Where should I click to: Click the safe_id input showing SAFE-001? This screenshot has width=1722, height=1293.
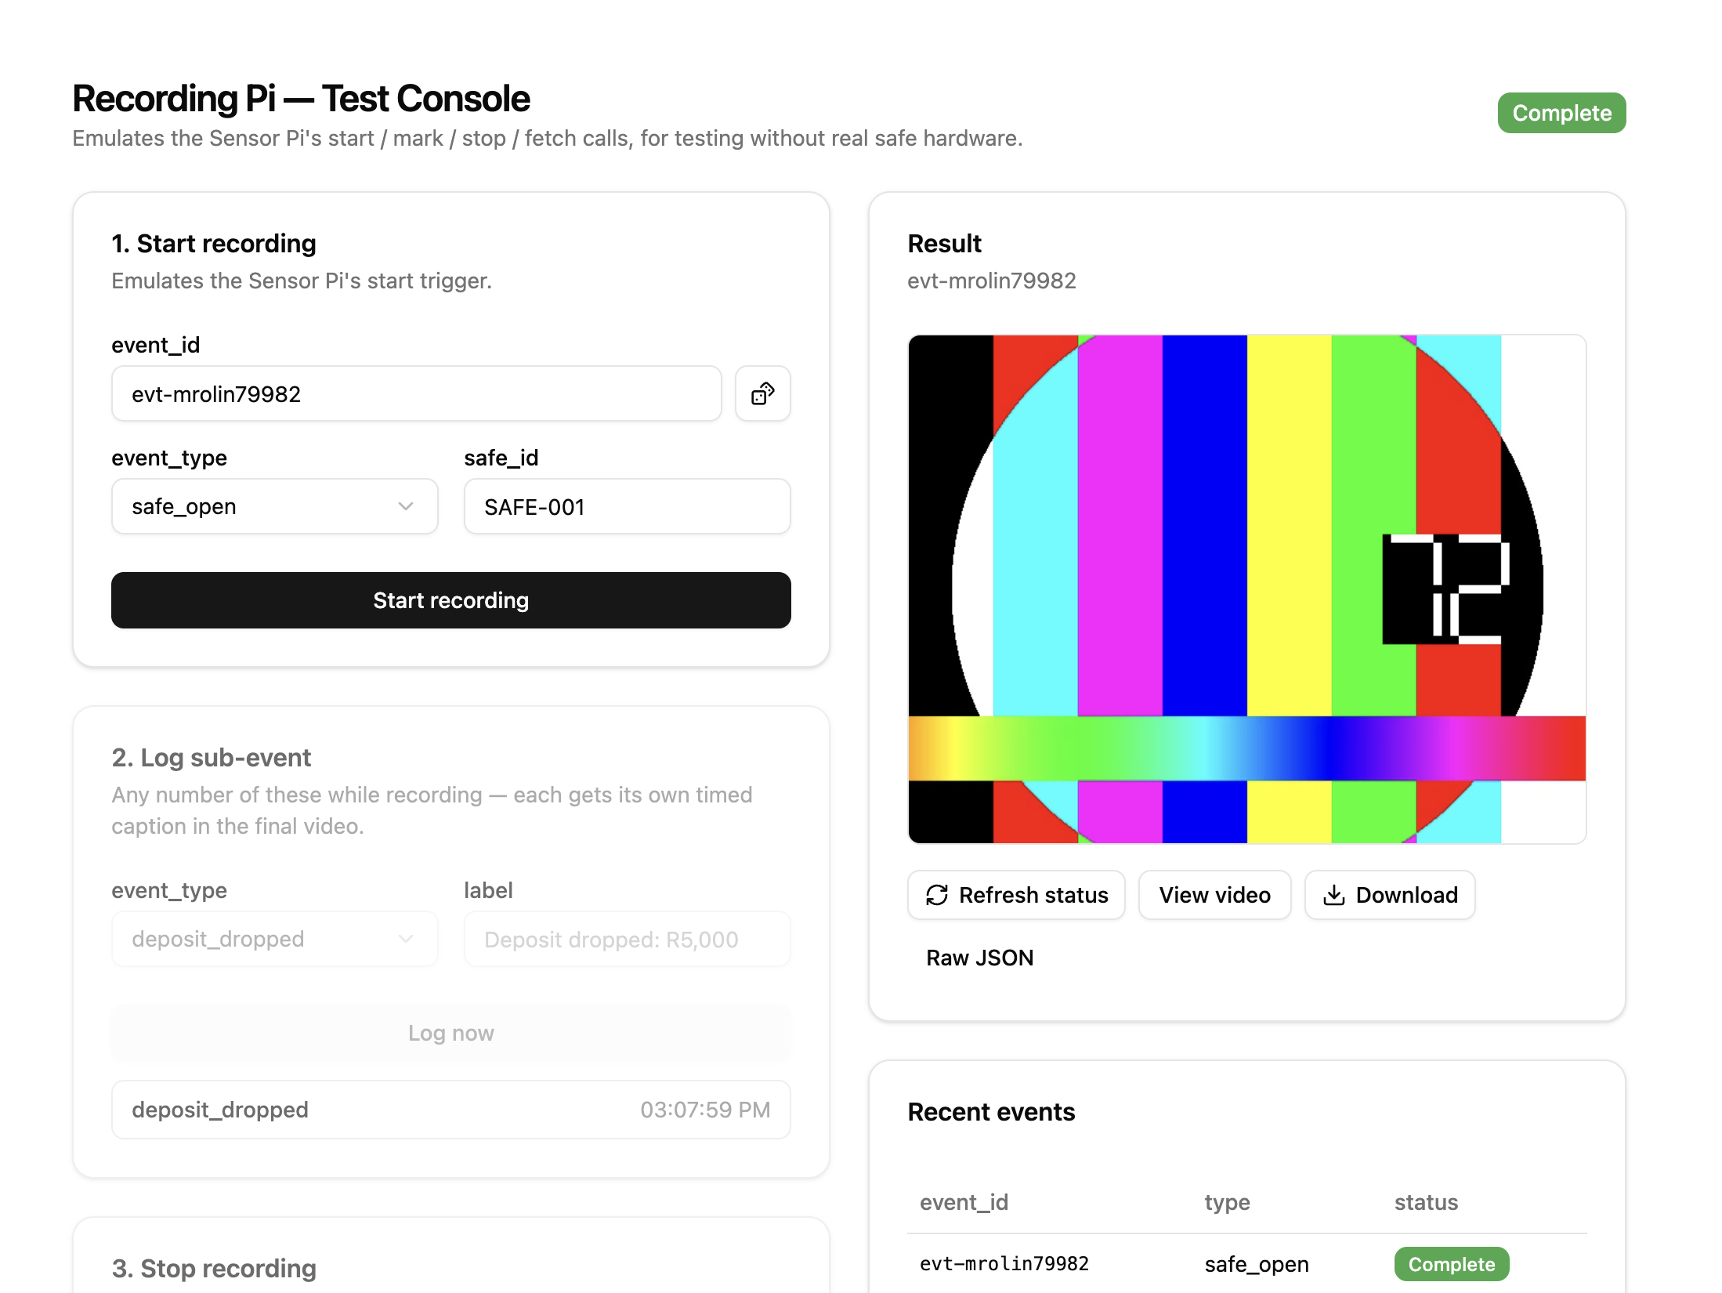(x=628, y=506)
